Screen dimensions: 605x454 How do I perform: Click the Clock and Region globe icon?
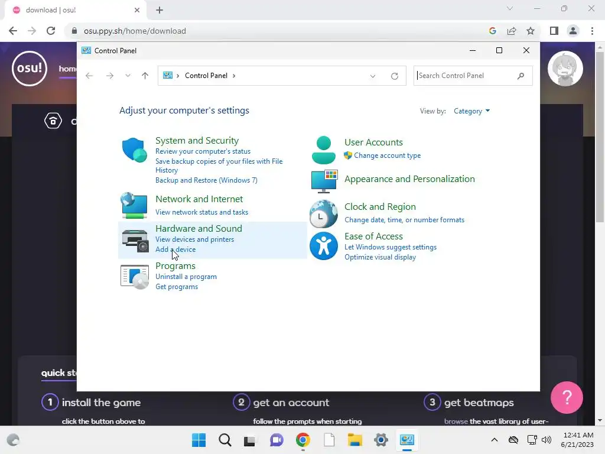click(x=323, y=214)
